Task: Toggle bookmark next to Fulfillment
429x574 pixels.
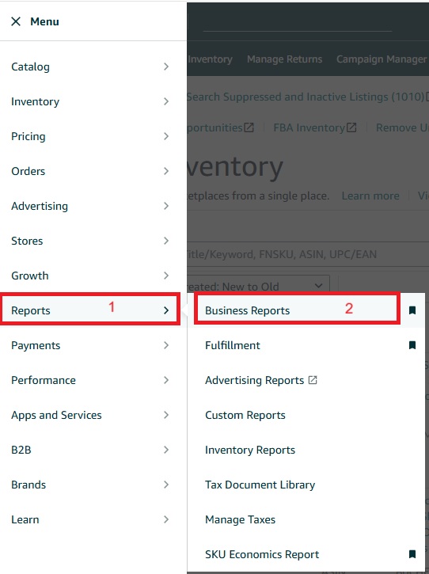Action: pos(412,345)
